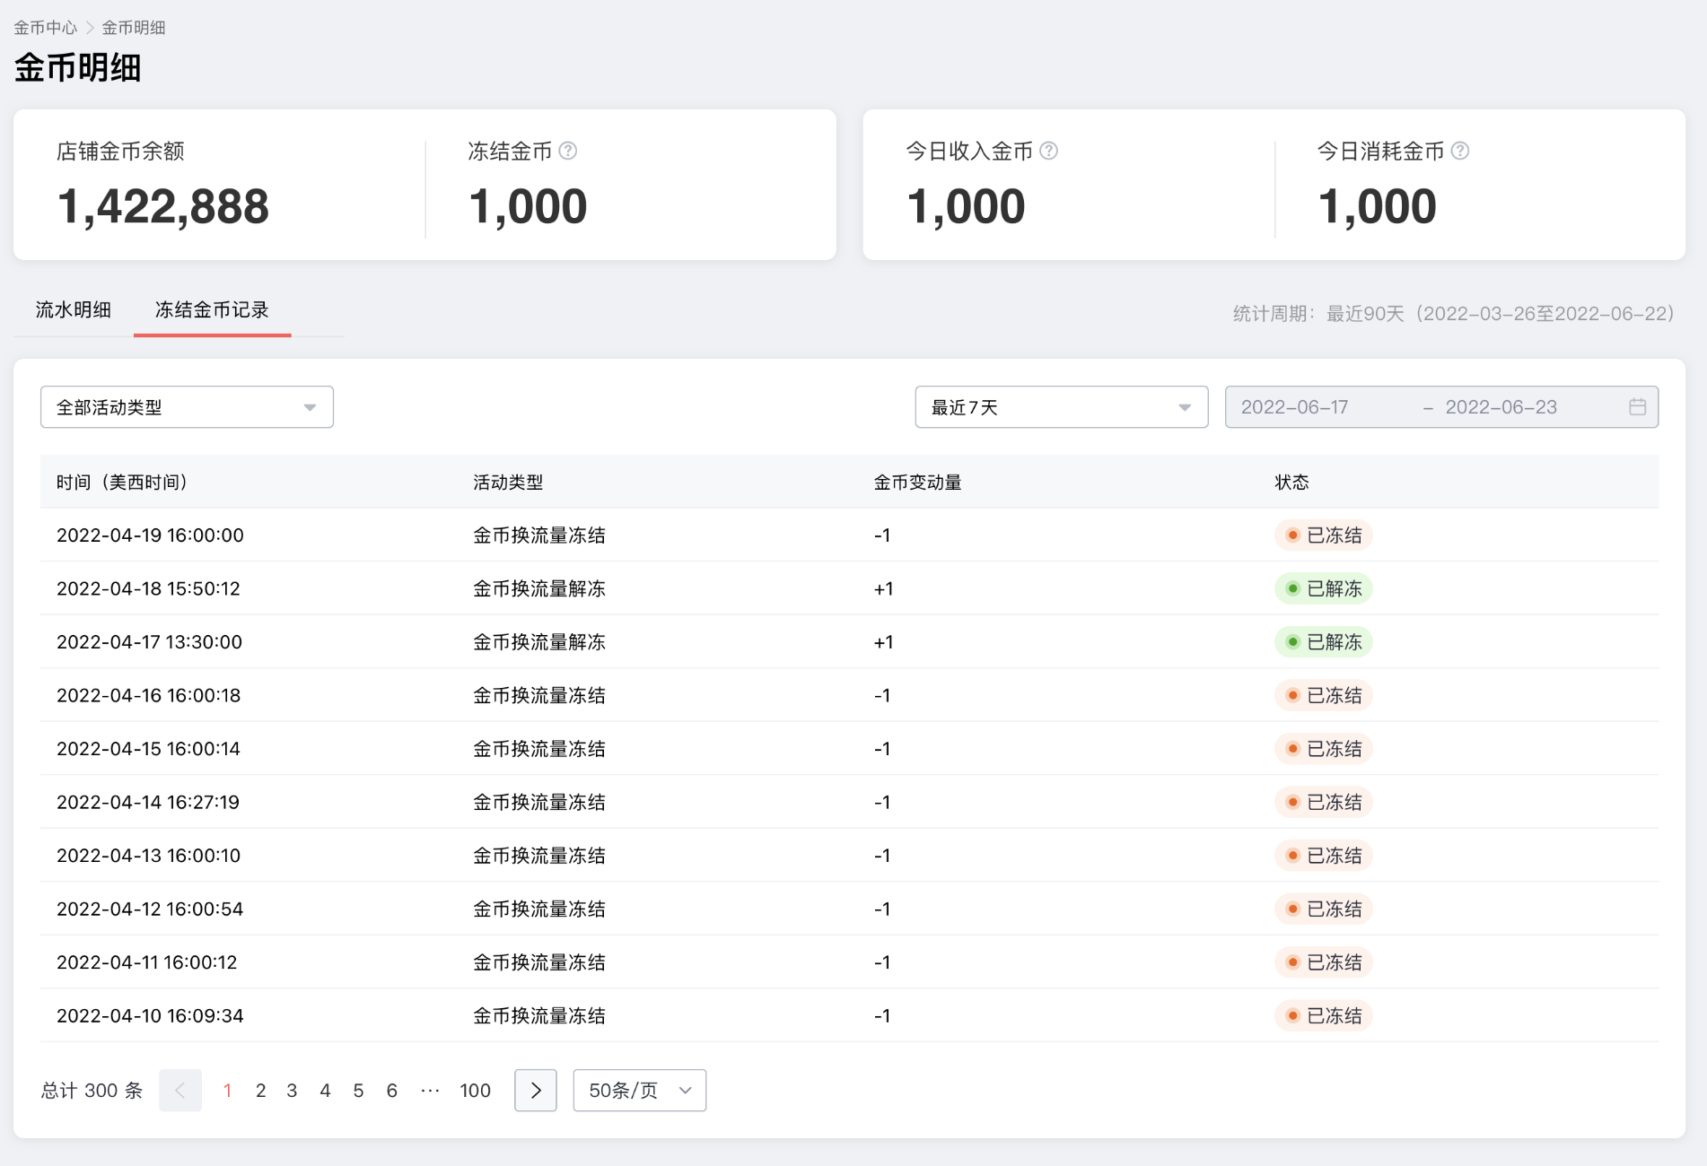Viewport: 1707px width, 1166px height.
Task: Click the previous page arrow
Action: (x=180, y=1090)
